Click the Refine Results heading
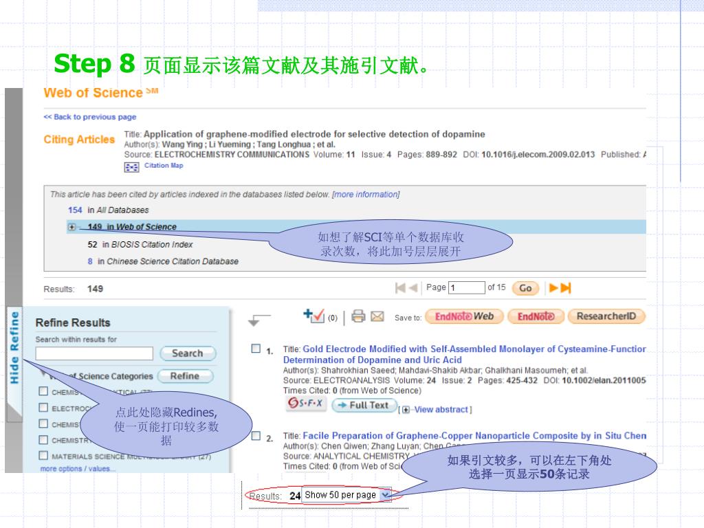The width and height of the screenshot is (704, 528). [x=73, y=323]
